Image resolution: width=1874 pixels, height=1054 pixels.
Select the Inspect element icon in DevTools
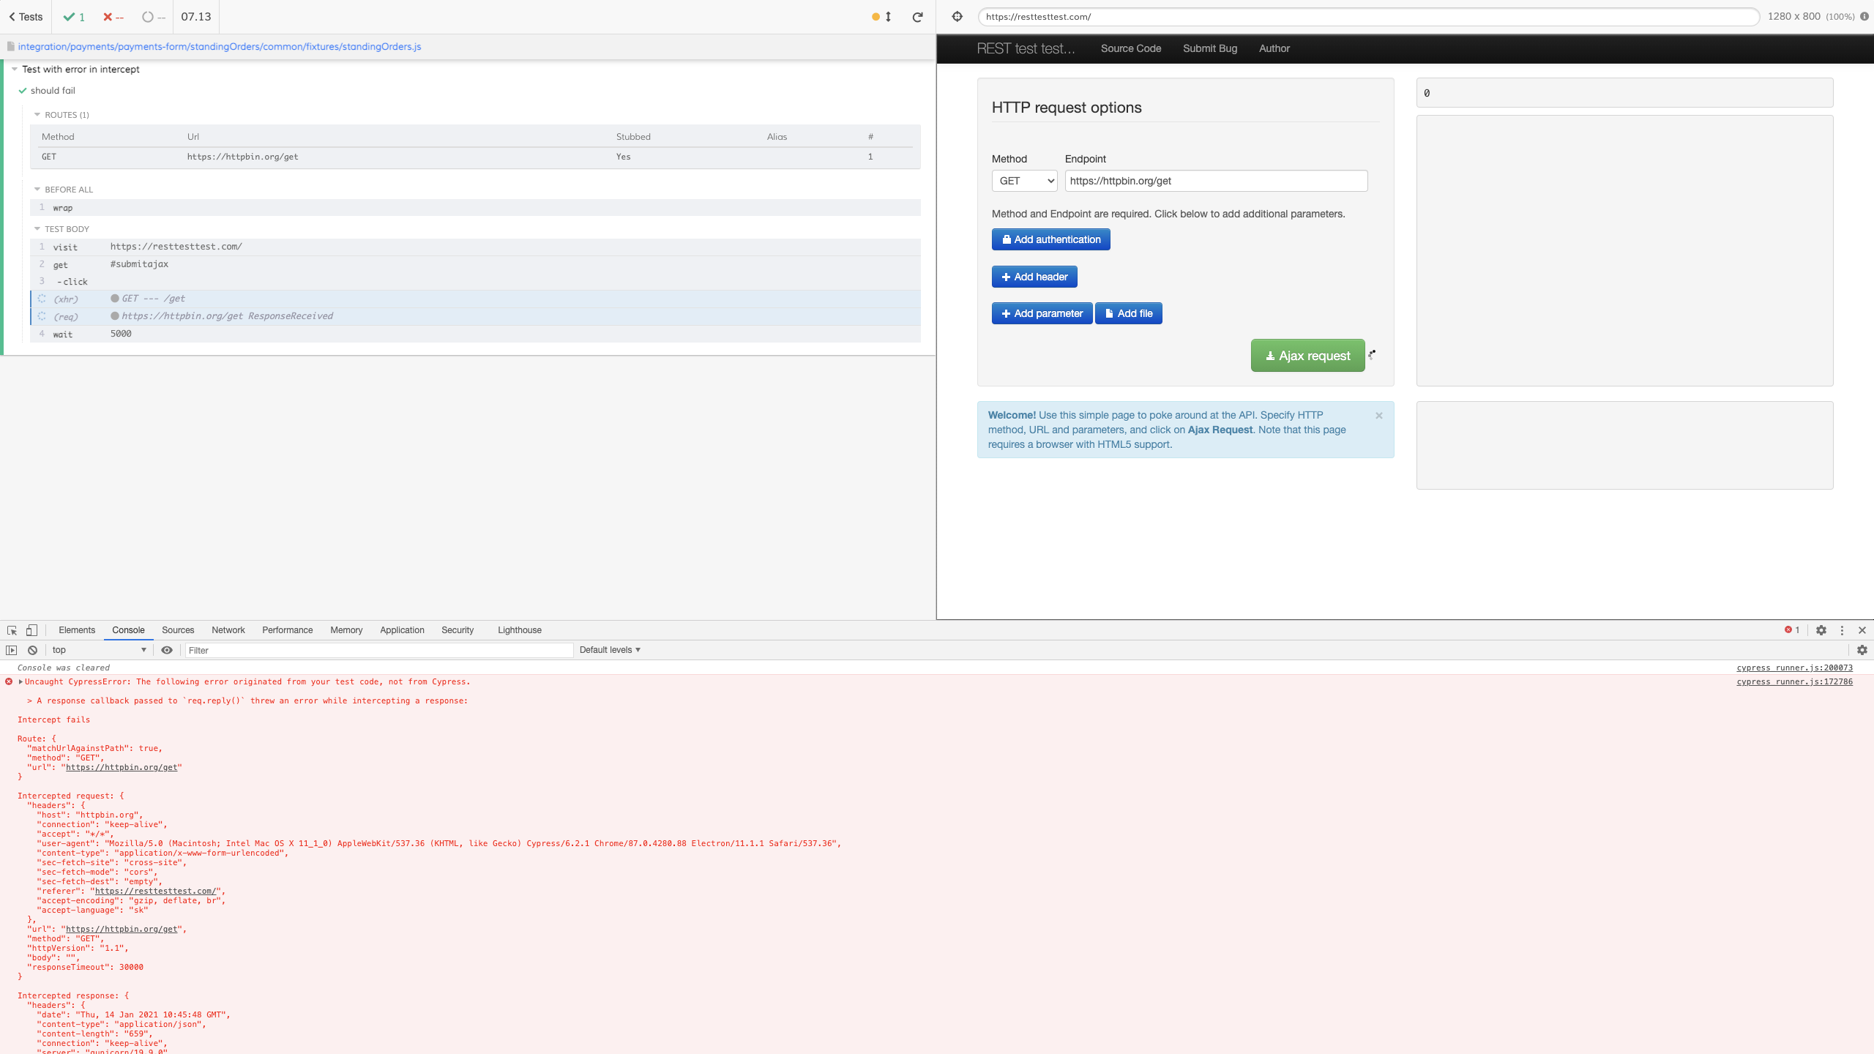(x=10, y=630)
